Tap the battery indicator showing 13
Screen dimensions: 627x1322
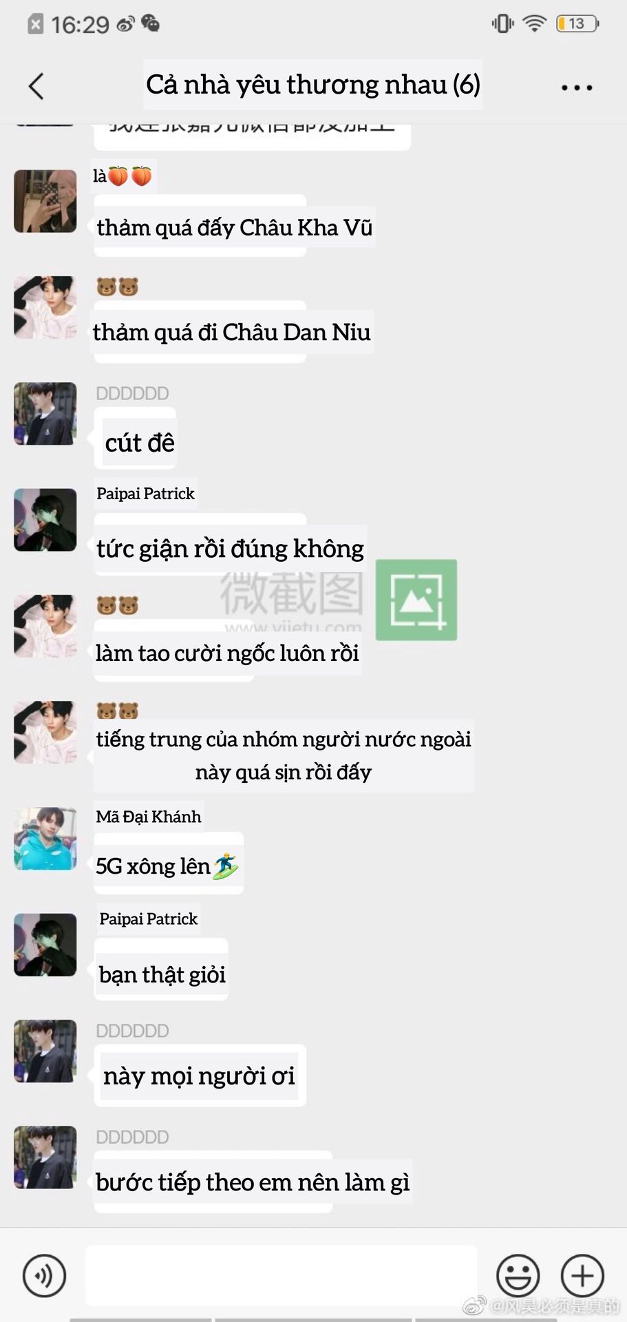[577, 23]
